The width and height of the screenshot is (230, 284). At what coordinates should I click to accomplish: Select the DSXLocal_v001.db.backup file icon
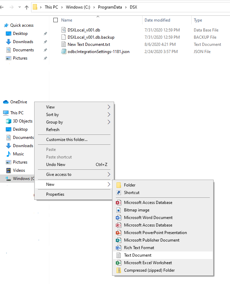[x=64, y=37]
